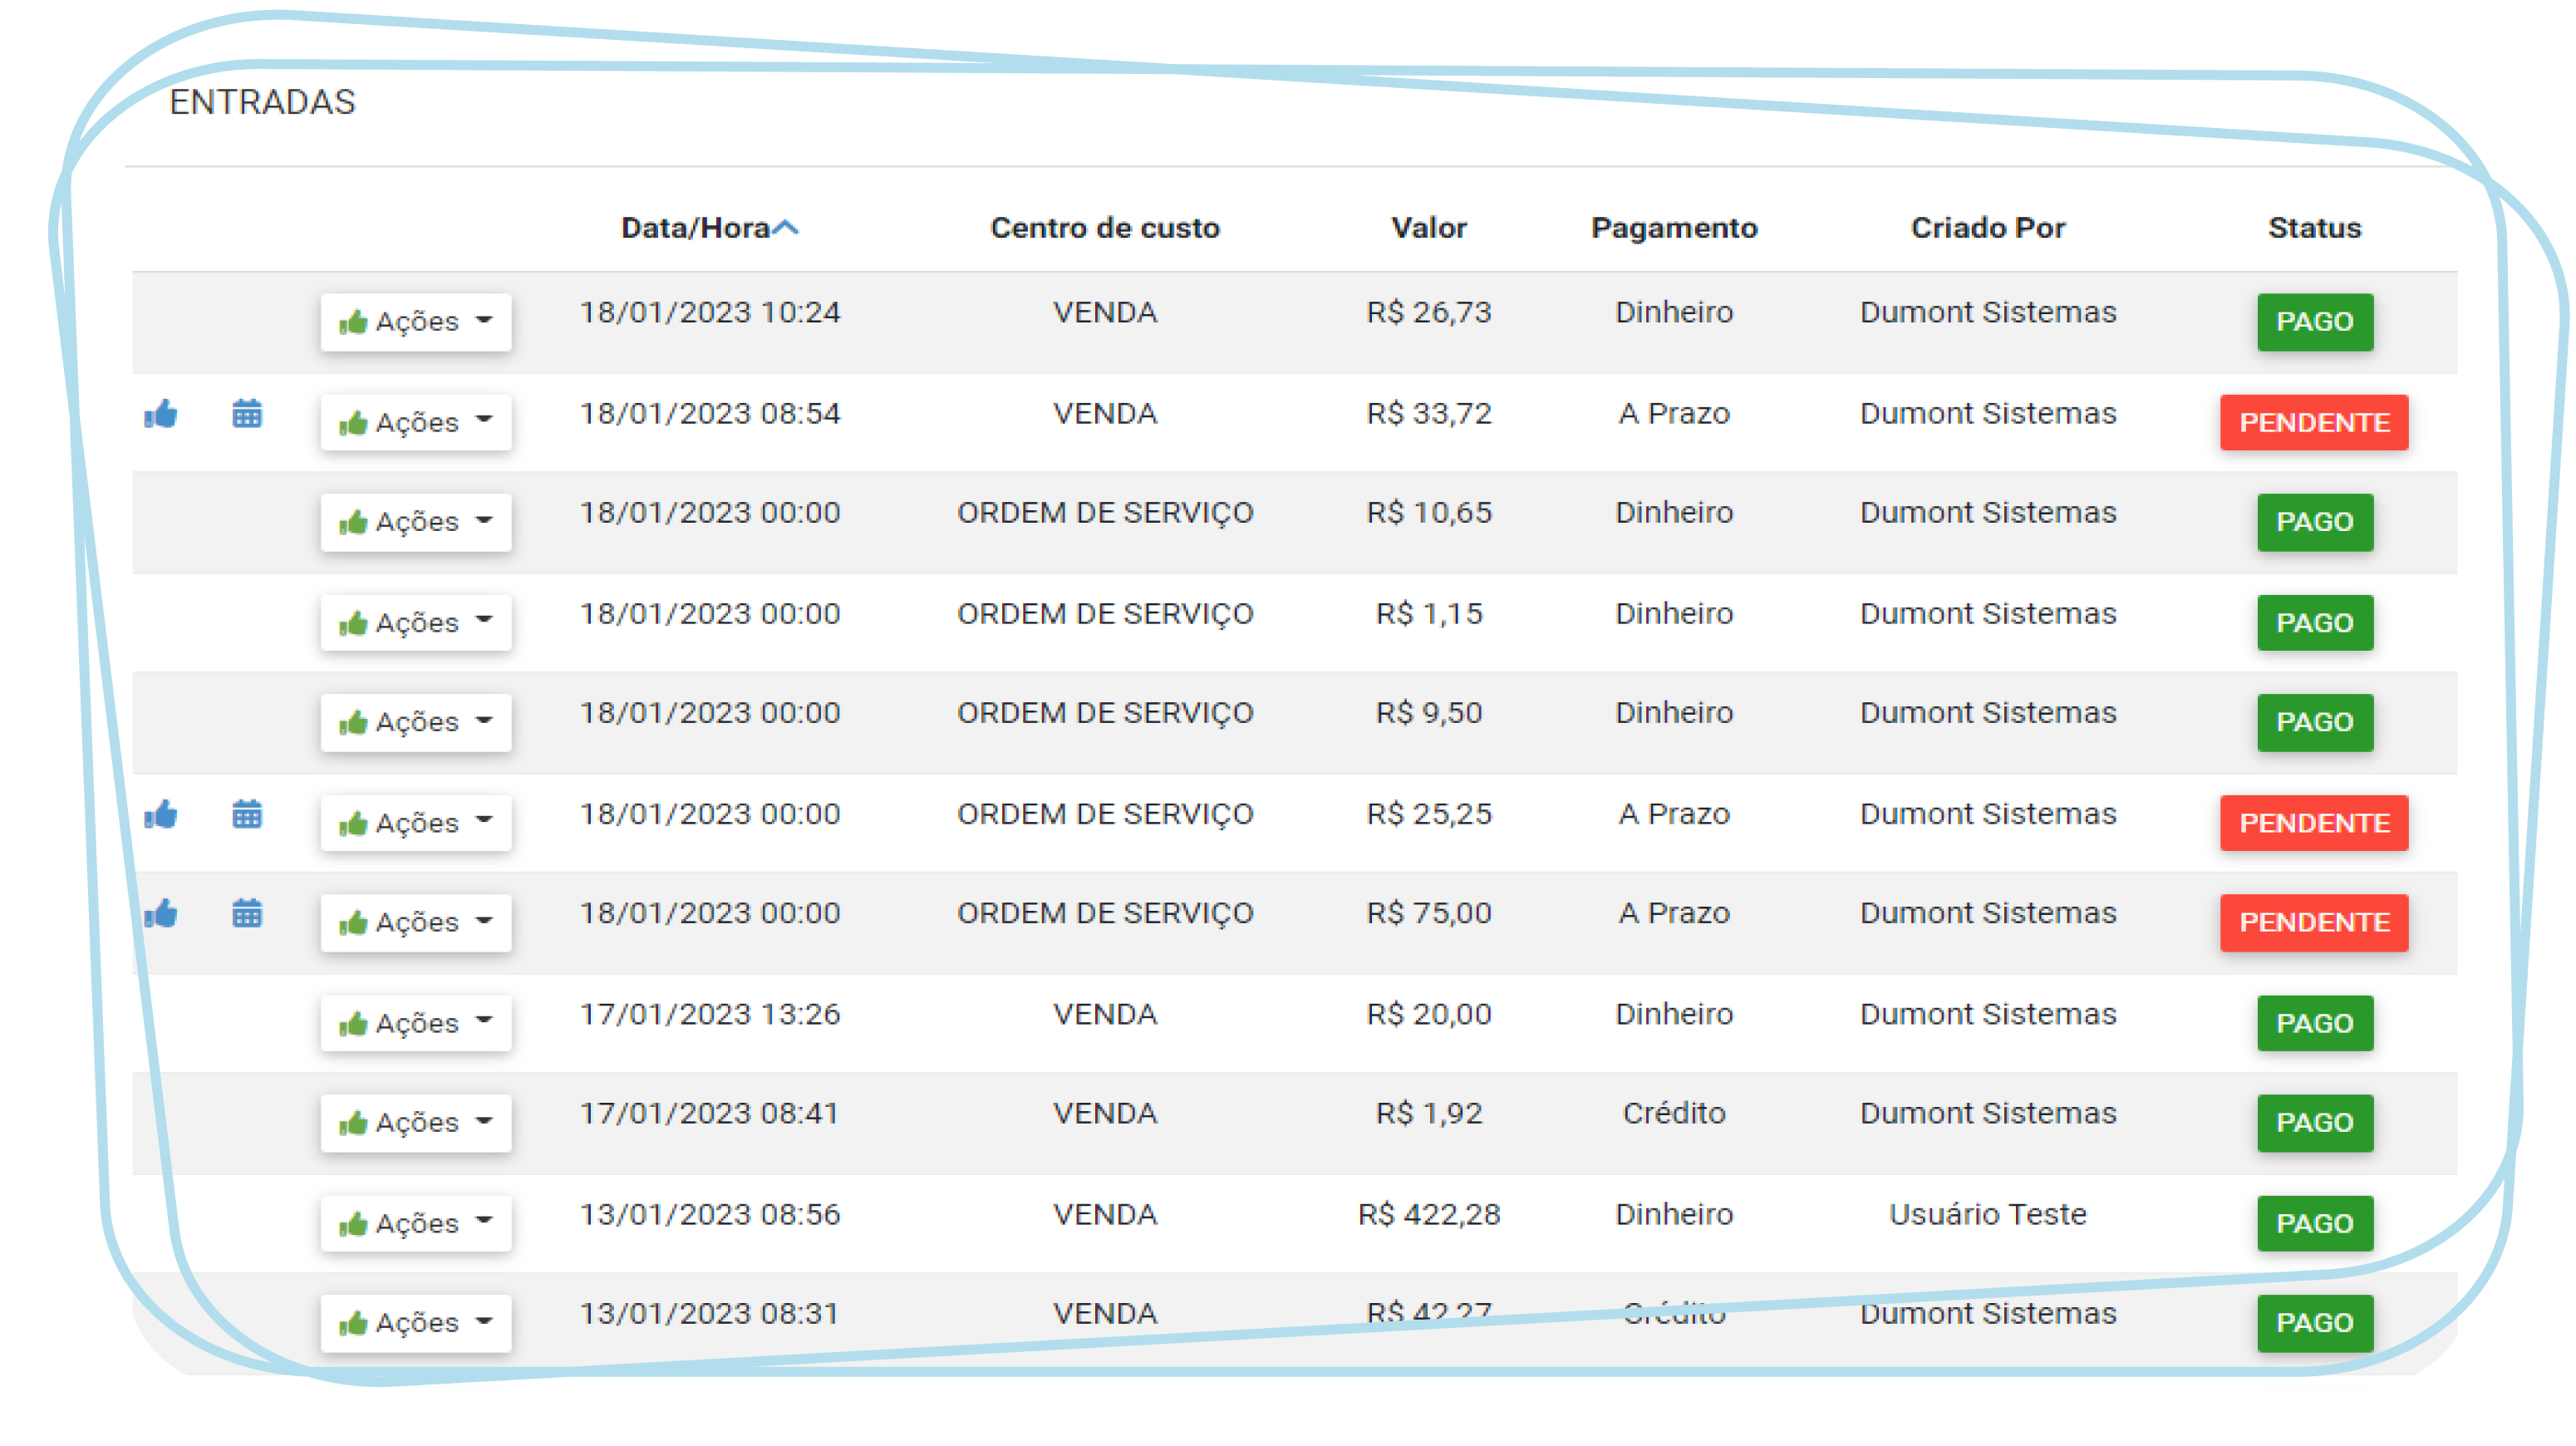Click Crédito payment for 17/01/2023 08:41
2576x1446 pixels.
[1674, 1113]
